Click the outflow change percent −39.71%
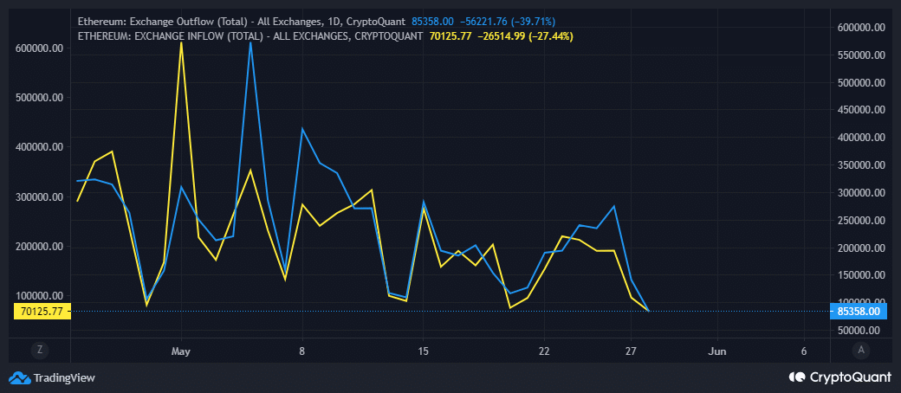The height and width of the screenshot is (393, 901). [535, 22]
